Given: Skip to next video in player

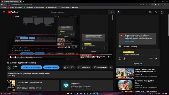Looking at the screenshot, I should coord(16,57).
